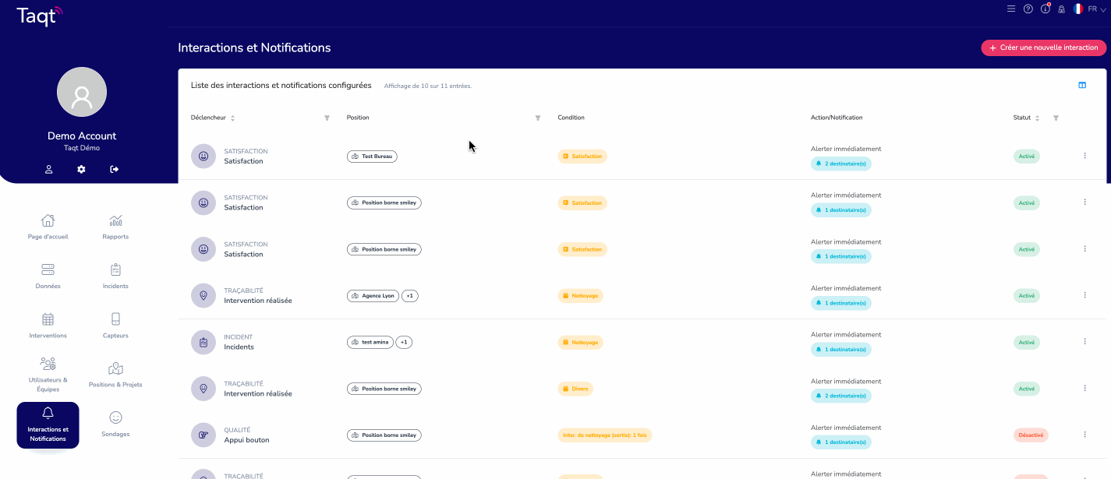
Task: Click the 2 destinataire(s) badge in Divers row
Action: [840, 396]
